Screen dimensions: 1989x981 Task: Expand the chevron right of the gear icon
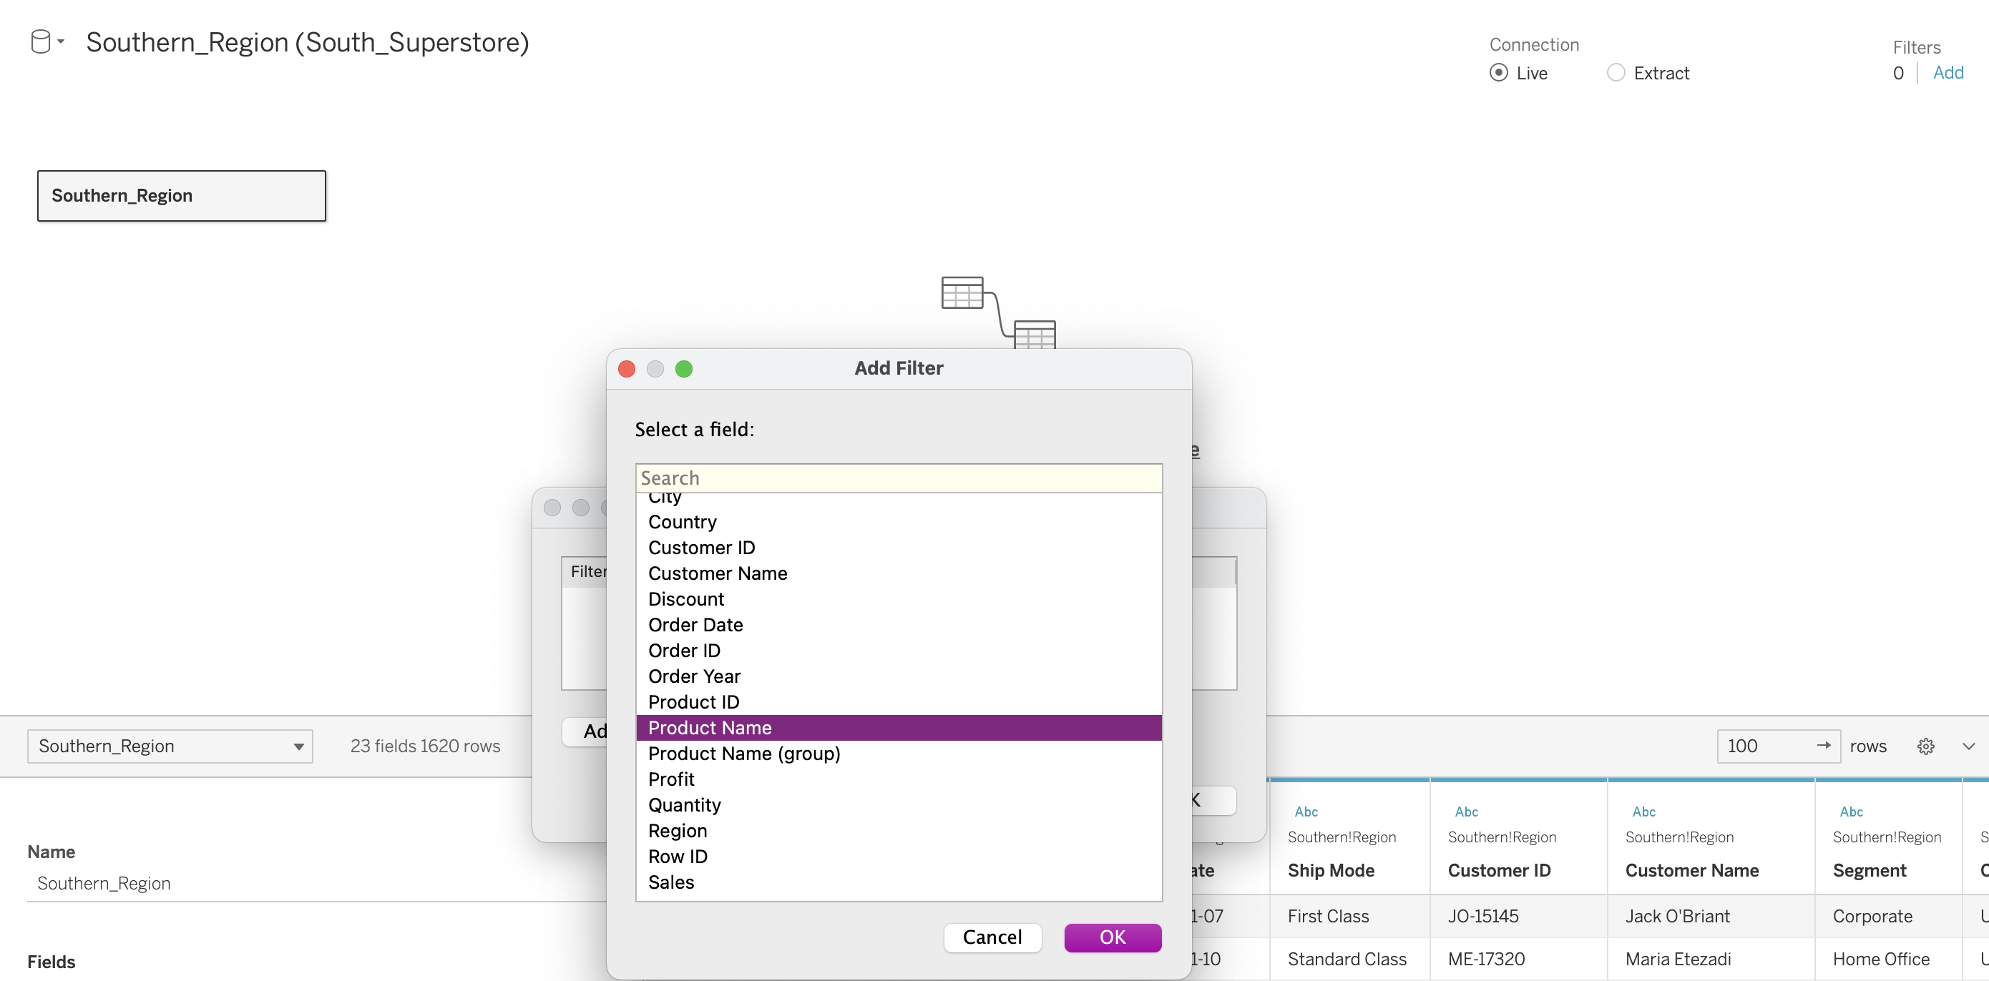1968,746
